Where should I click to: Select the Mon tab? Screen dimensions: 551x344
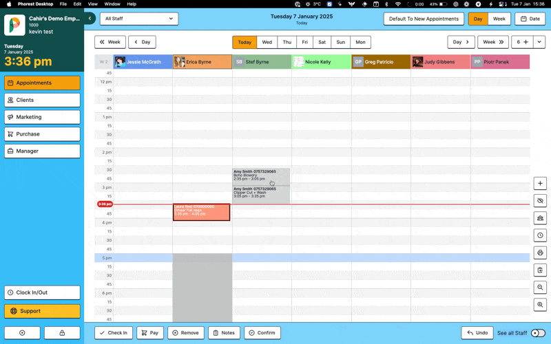[x=360, y=42]
